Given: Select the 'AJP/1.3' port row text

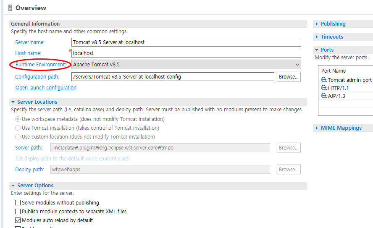Looking at the screenshot, I should point(336,96).
